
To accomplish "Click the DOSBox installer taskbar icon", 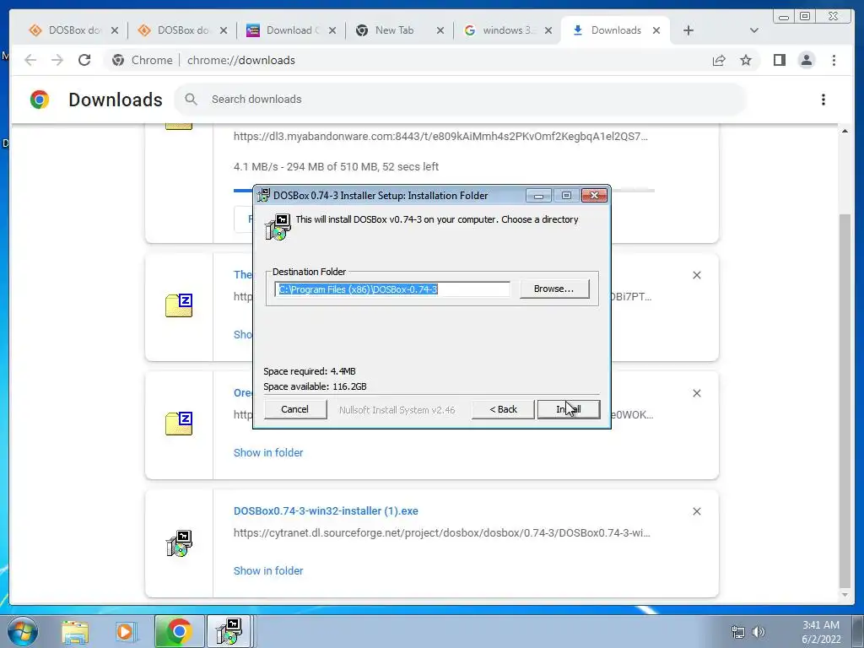I will point(229,631).
